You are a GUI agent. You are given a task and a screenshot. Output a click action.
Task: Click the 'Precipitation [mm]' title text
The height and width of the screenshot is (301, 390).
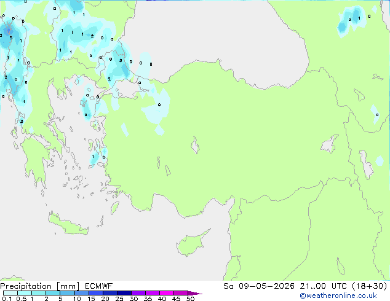[40, 286]
